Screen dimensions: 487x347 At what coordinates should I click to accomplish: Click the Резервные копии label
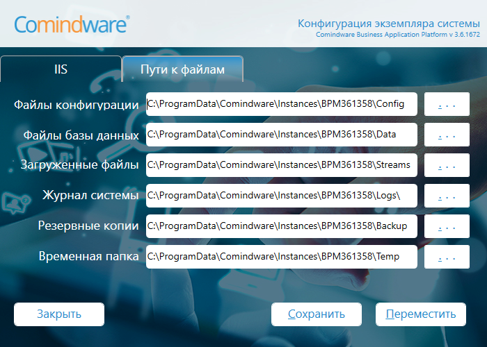88,226
